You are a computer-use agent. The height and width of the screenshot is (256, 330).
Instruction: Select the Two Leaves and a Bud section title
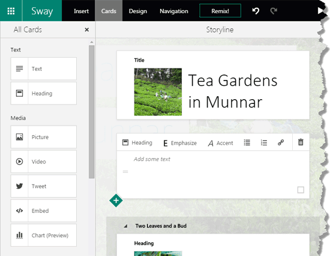point(161,226)
